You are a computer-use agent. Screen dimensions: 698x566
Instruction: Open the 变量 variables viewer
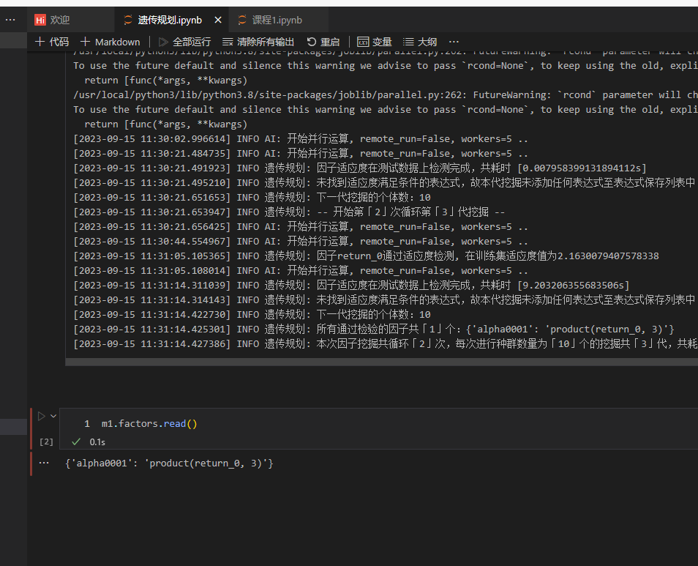pyautogui.click(x=375, y=42)
